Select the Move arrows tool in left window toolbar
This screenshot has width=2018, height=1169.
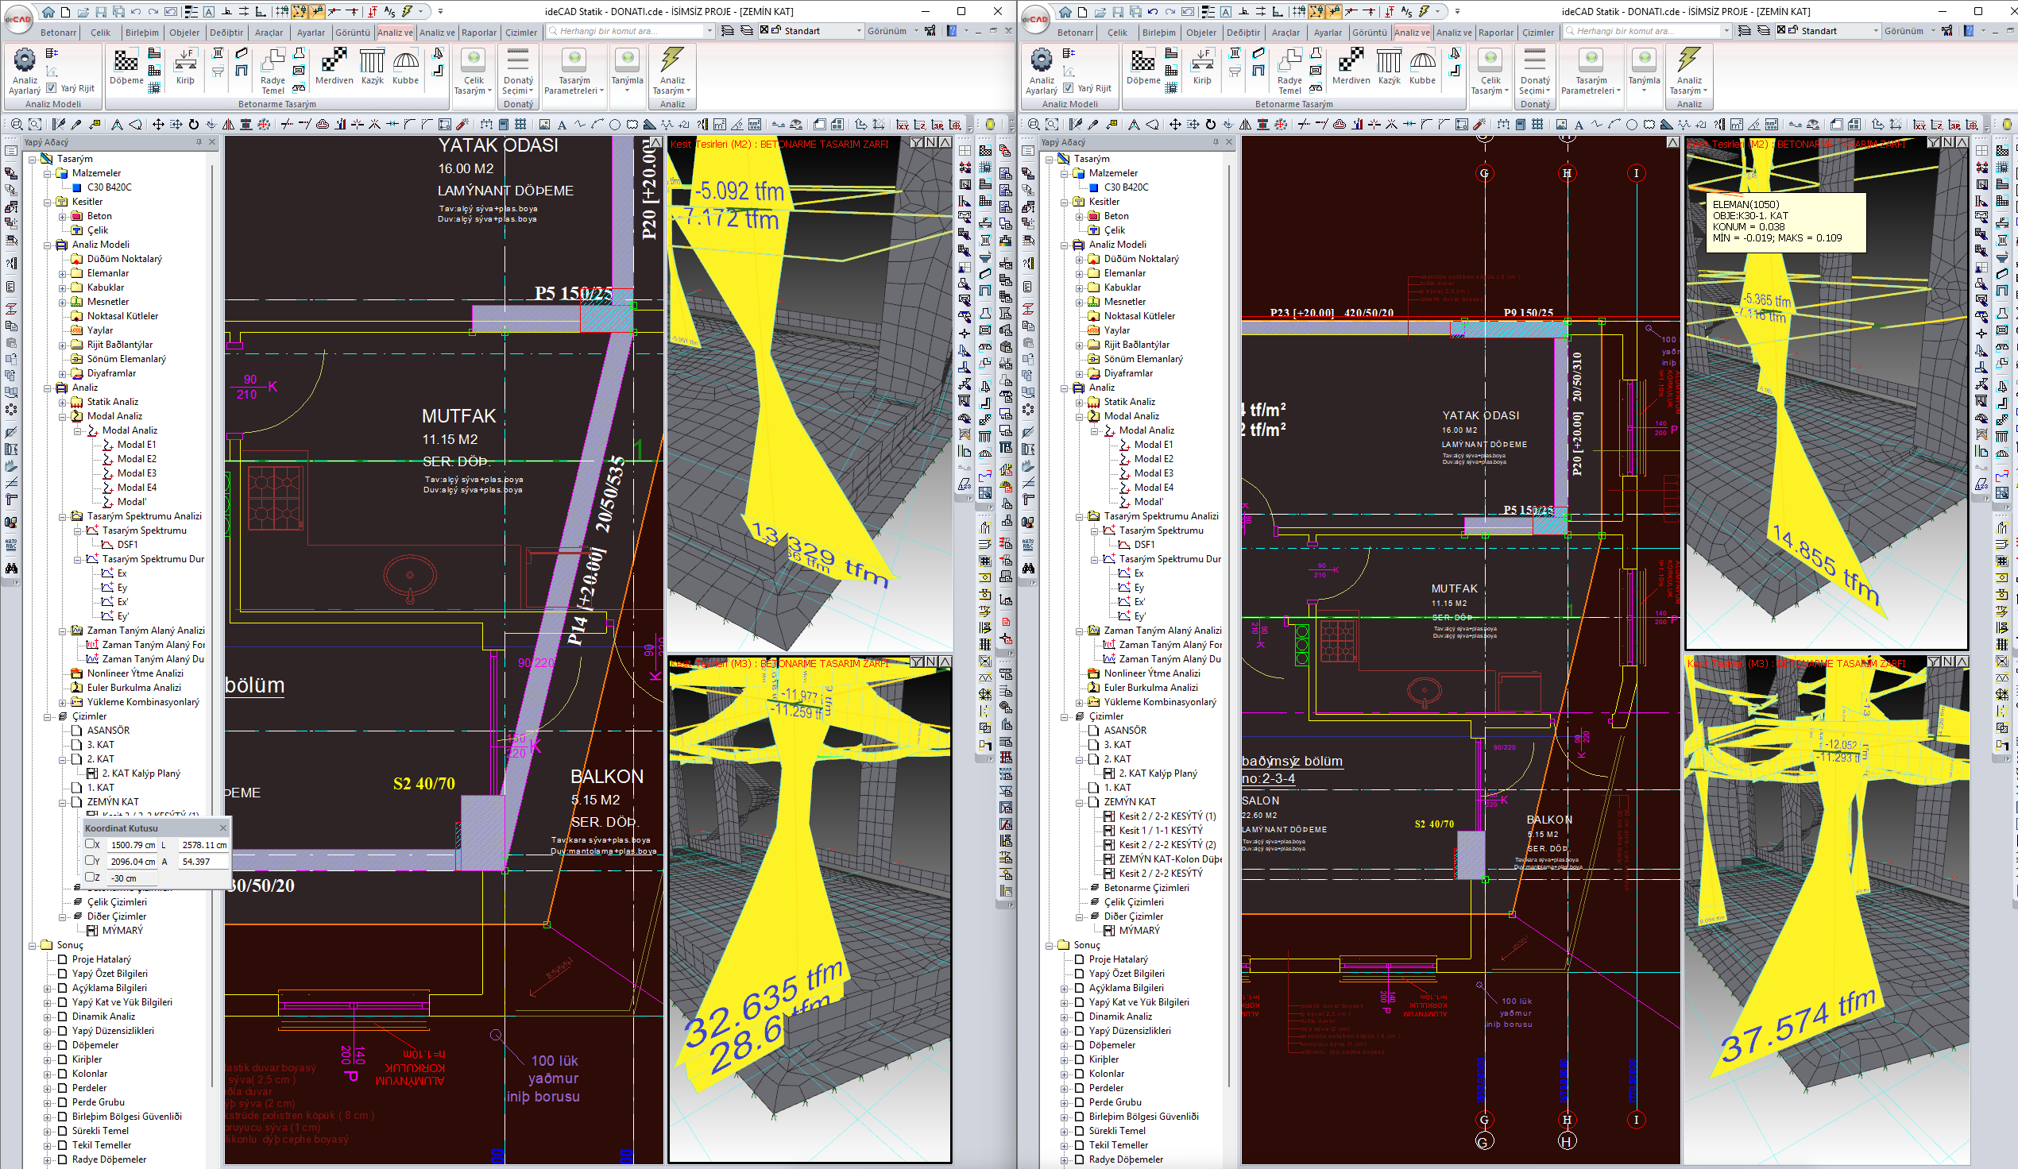point(158,124)
